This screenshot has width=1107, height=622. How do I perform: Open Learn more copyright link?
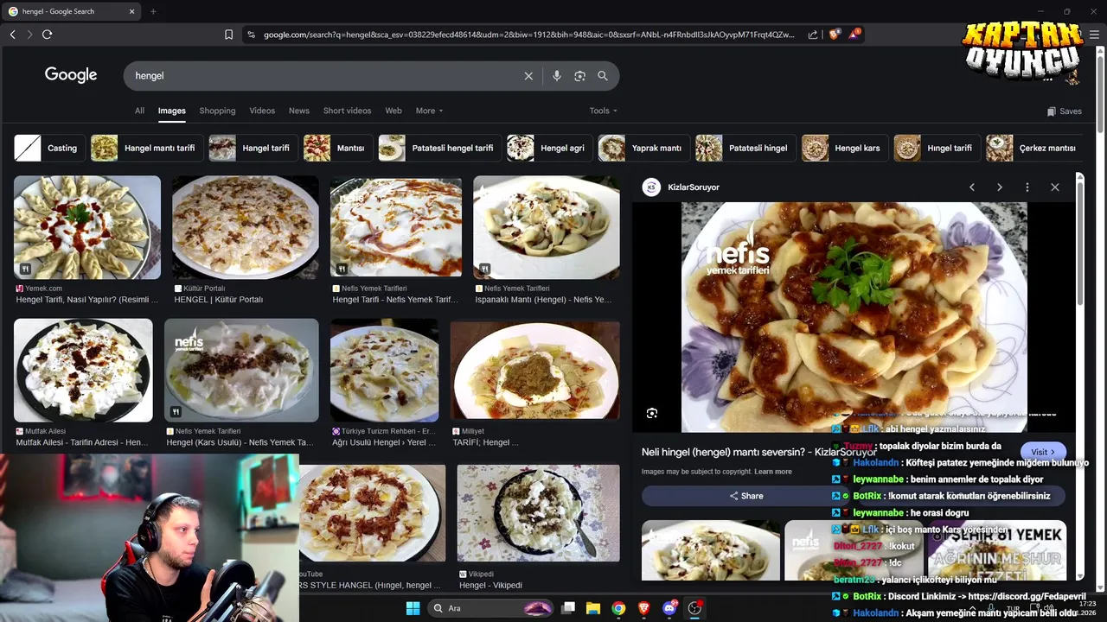pyautogui.click(x=772, y=472)
